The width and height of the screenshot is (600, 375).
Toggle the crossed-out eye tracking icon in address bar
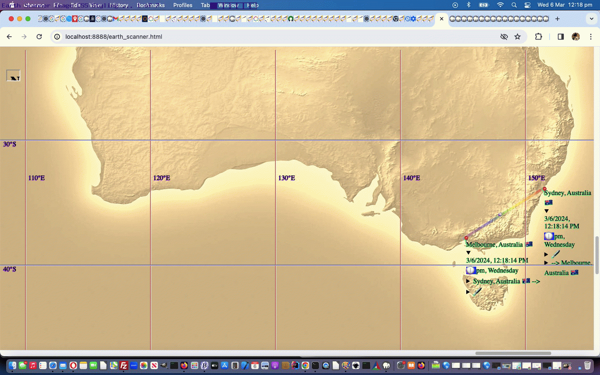[x=504, y=37]
